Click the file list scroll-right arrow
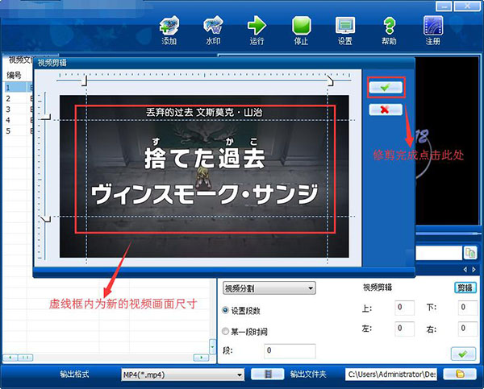 click(x=201, y=358)
